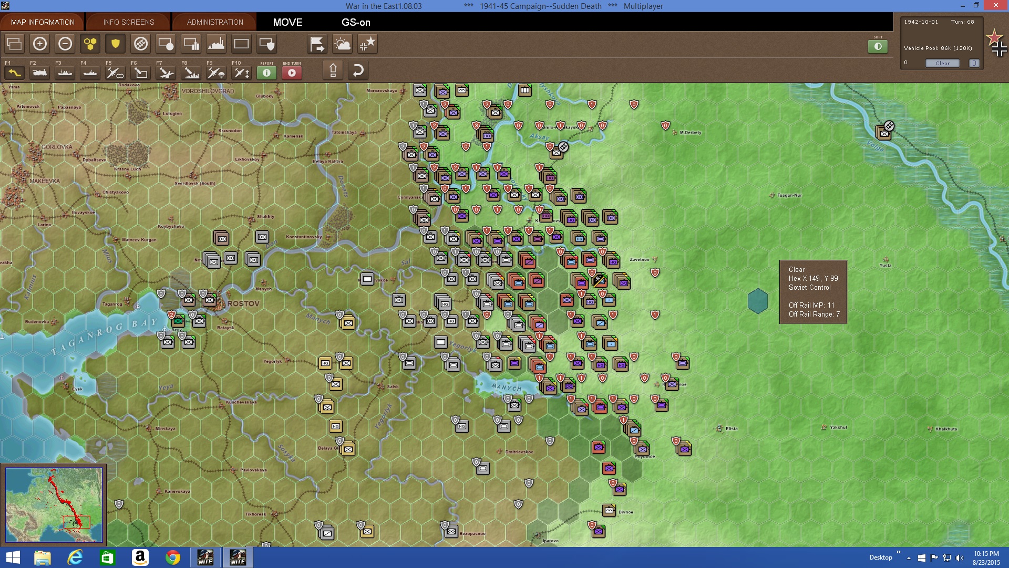Toggle the yellow shield fort level display

(116, 44)
